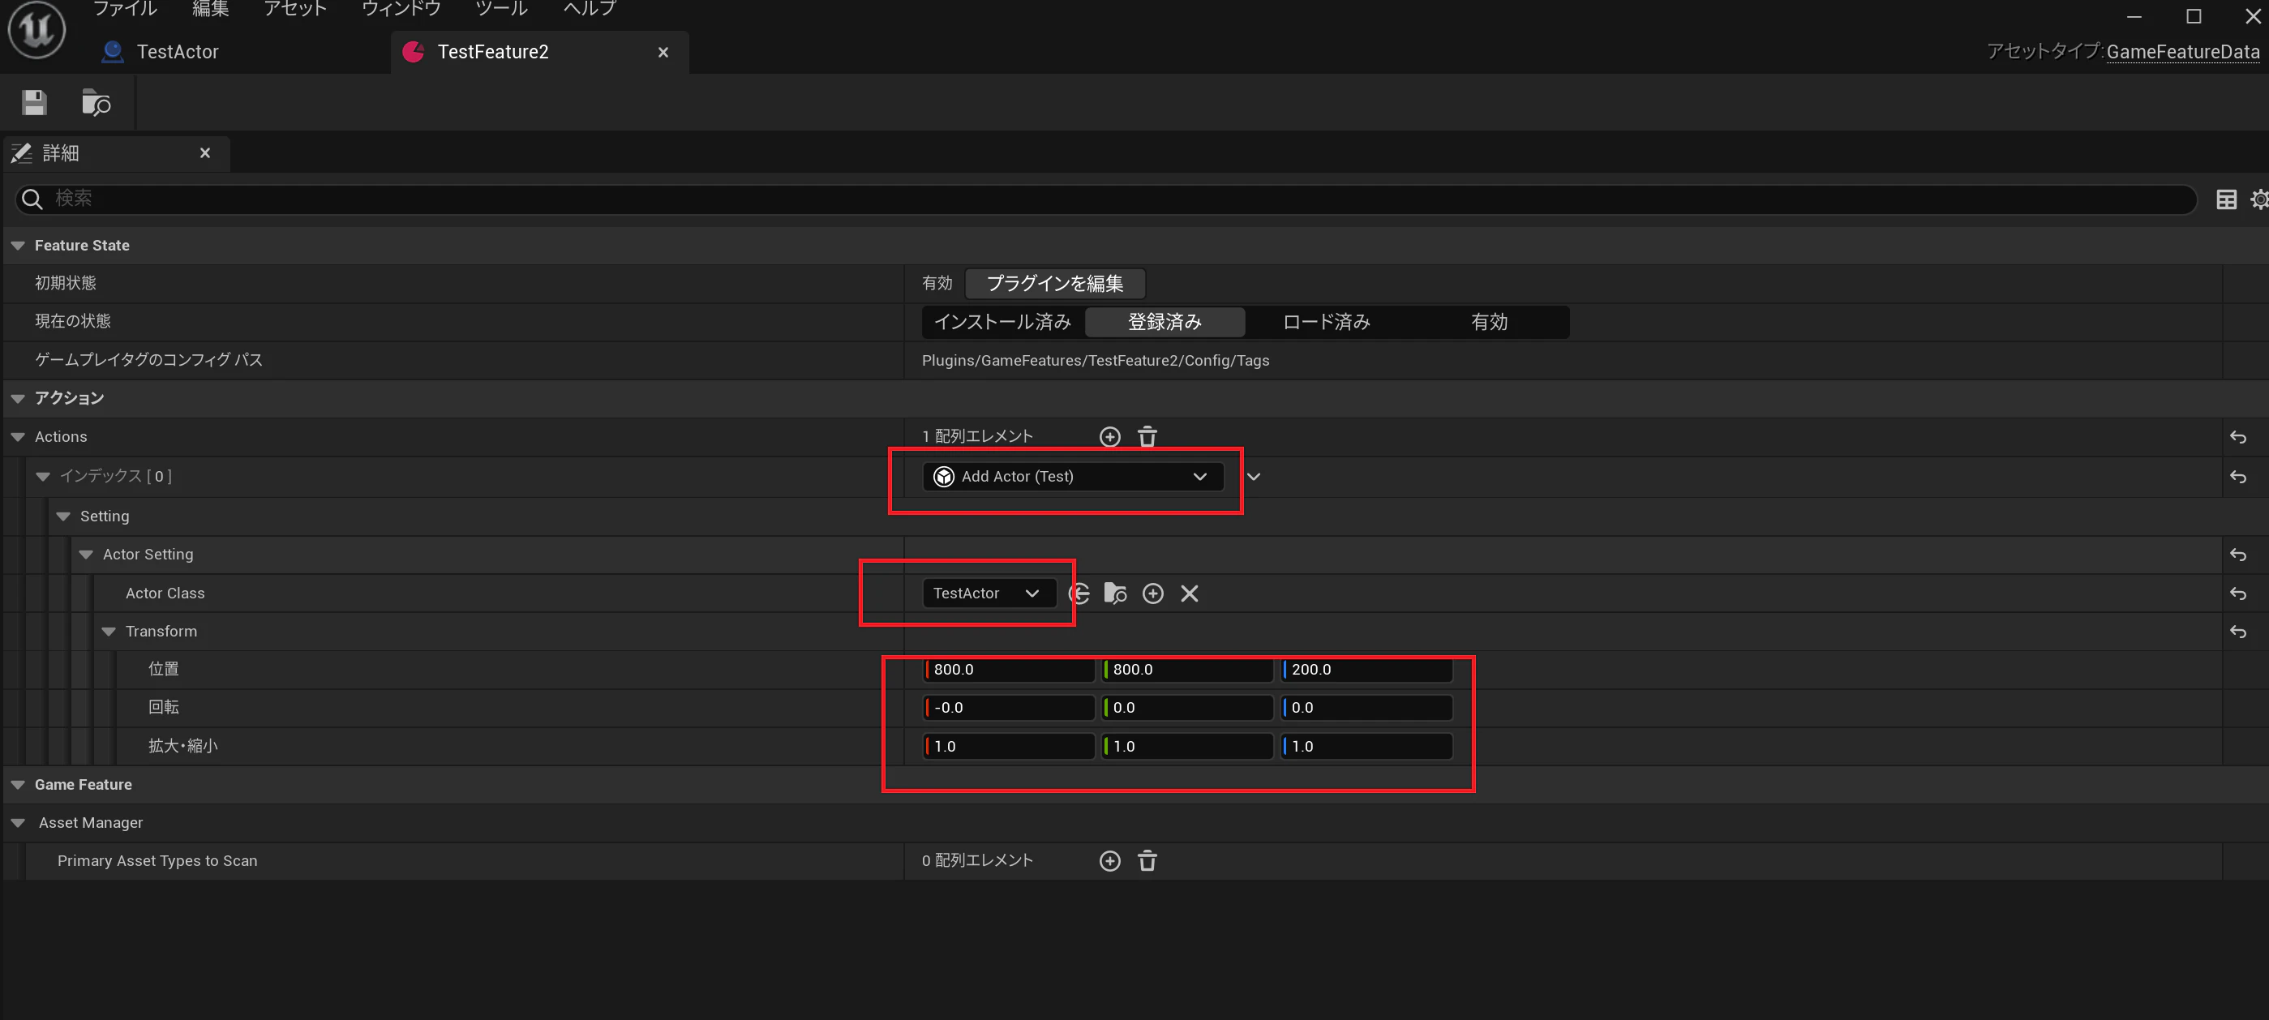Open the property matrix grid icon
The image size is (2269, 1020).
click(2226, 200)
